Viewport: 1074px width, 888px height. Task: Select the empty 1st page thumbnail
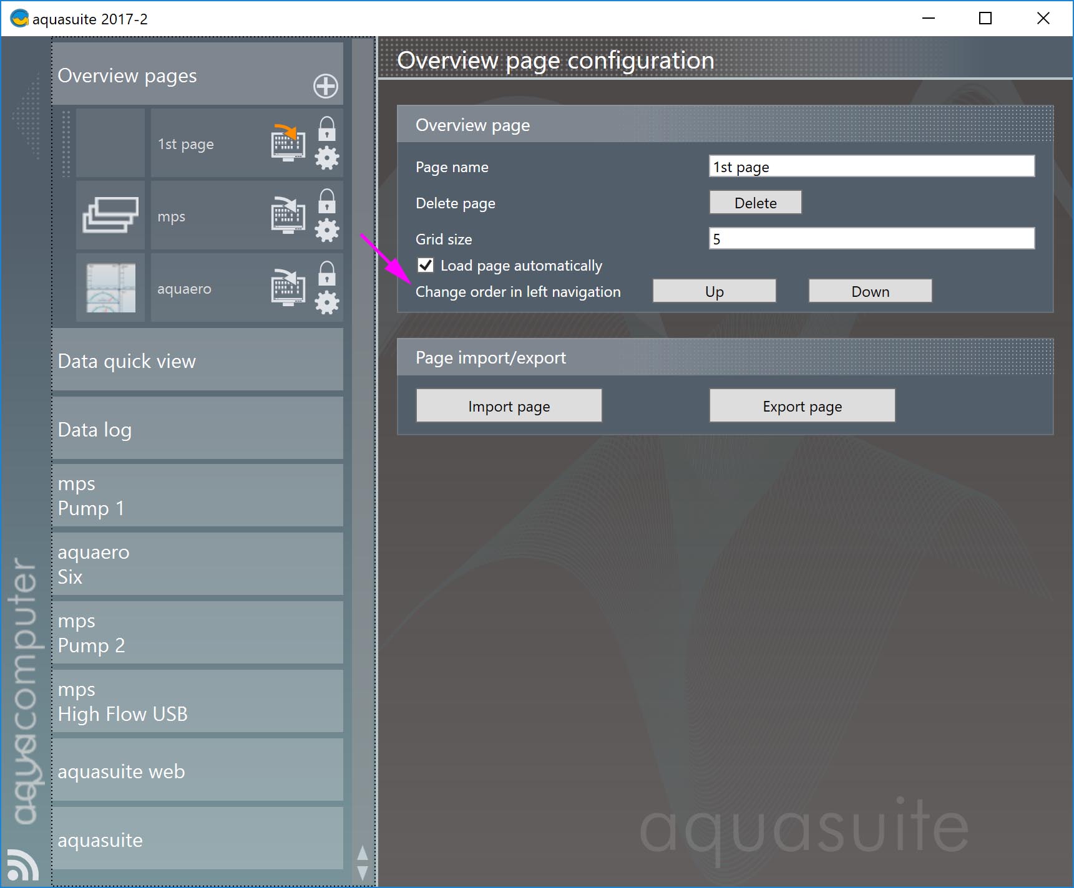pyautogui.click(x=110, y=143)
